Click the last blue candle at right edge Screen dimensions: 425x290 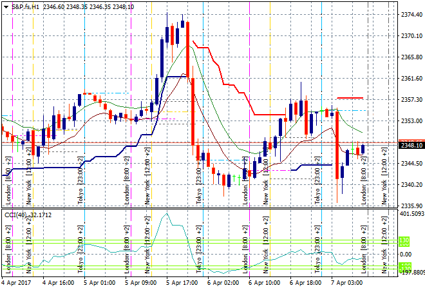pyautogui.click(x=363, y=148)
